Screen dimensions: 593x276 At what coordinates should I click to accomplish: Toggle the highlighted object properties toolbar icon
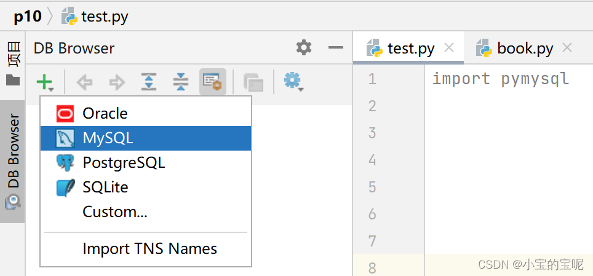213,82
